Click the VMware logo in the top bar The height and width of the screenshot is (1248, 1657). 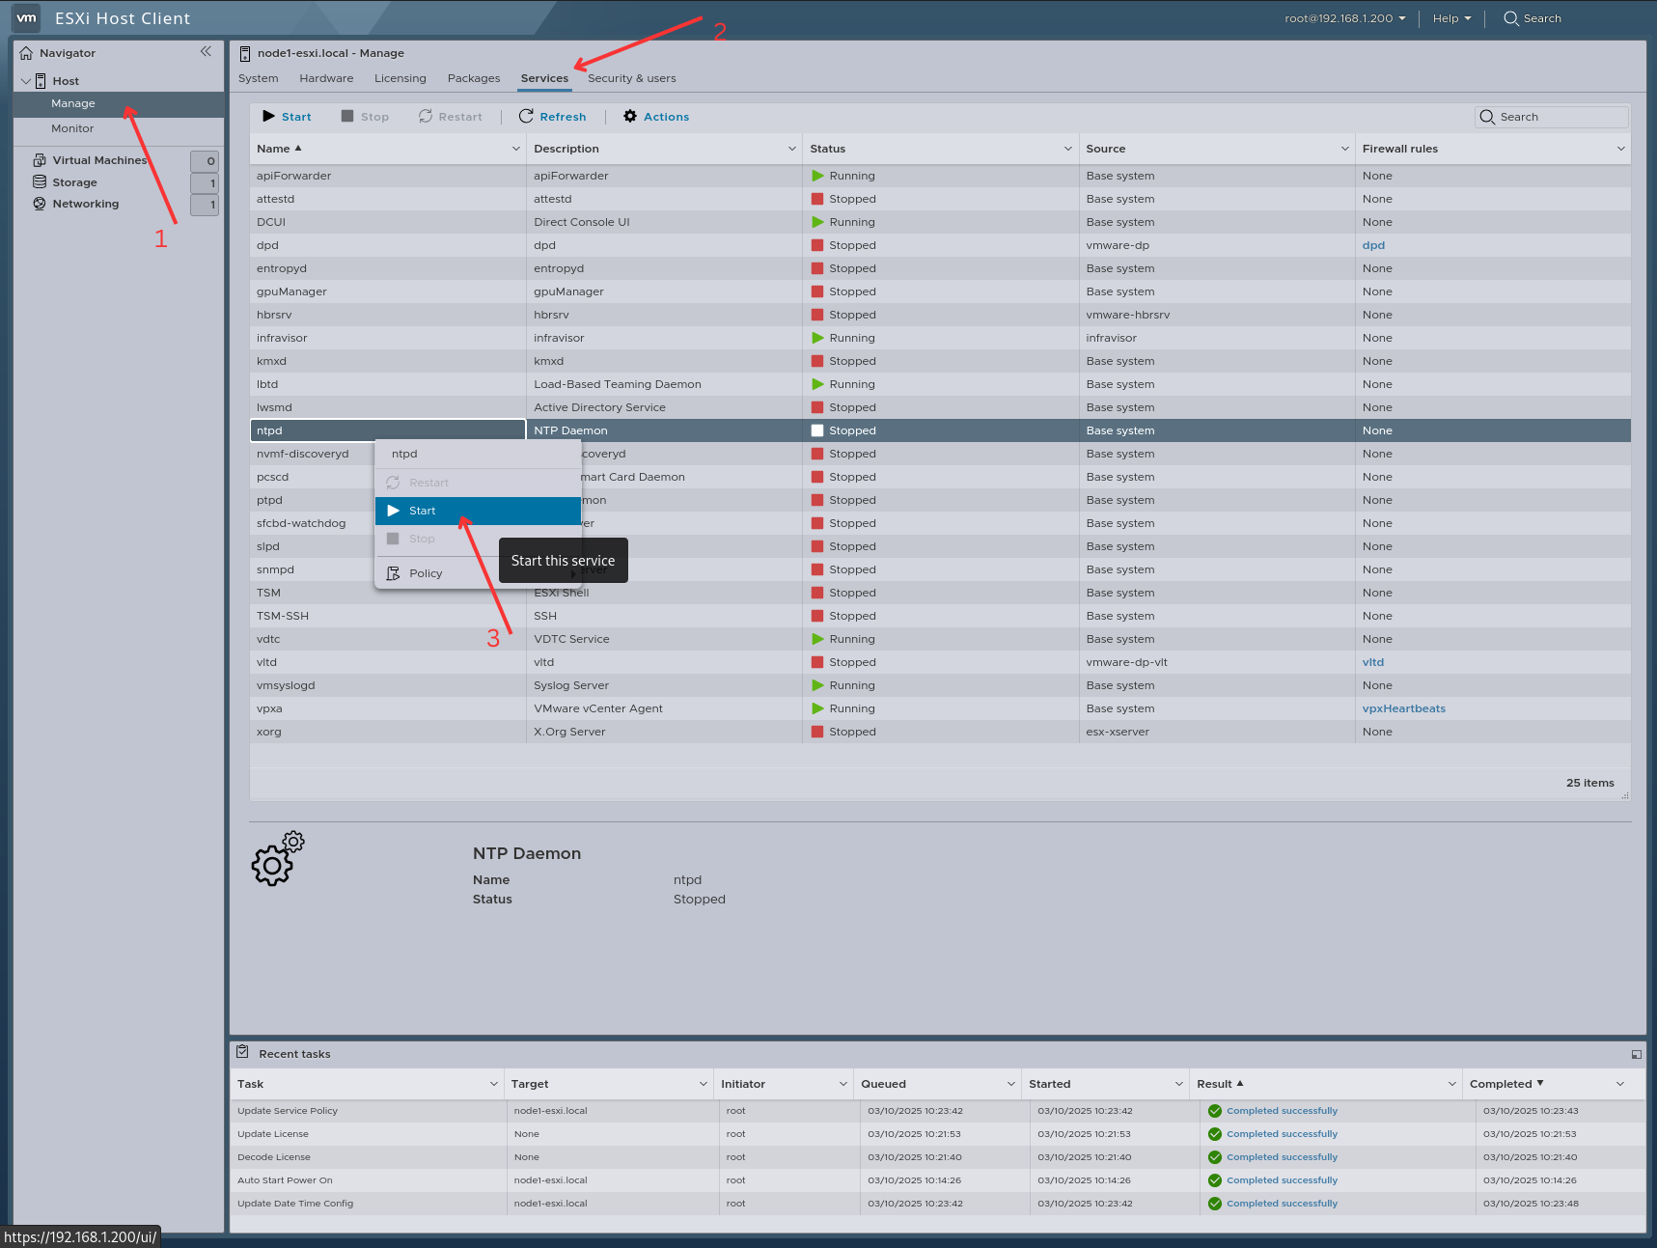(25, 17)
